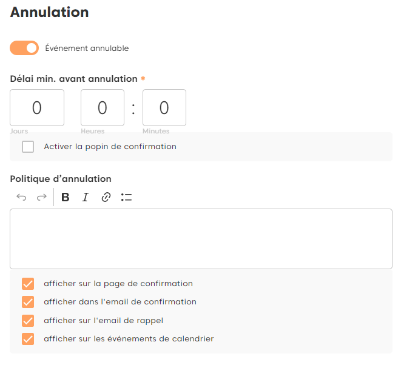Insert a link using the chain icon
This screenshot has height=365, width=401.
click(106, 197)
